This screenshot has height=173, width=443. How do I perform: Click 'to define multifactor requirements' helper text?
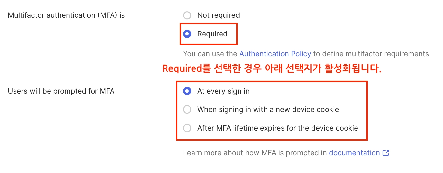(371, 54)
